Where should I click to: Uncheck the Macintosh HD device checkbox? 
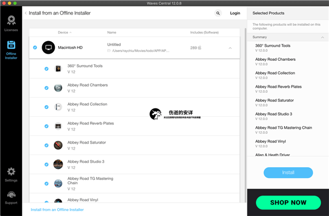(35, 48)
